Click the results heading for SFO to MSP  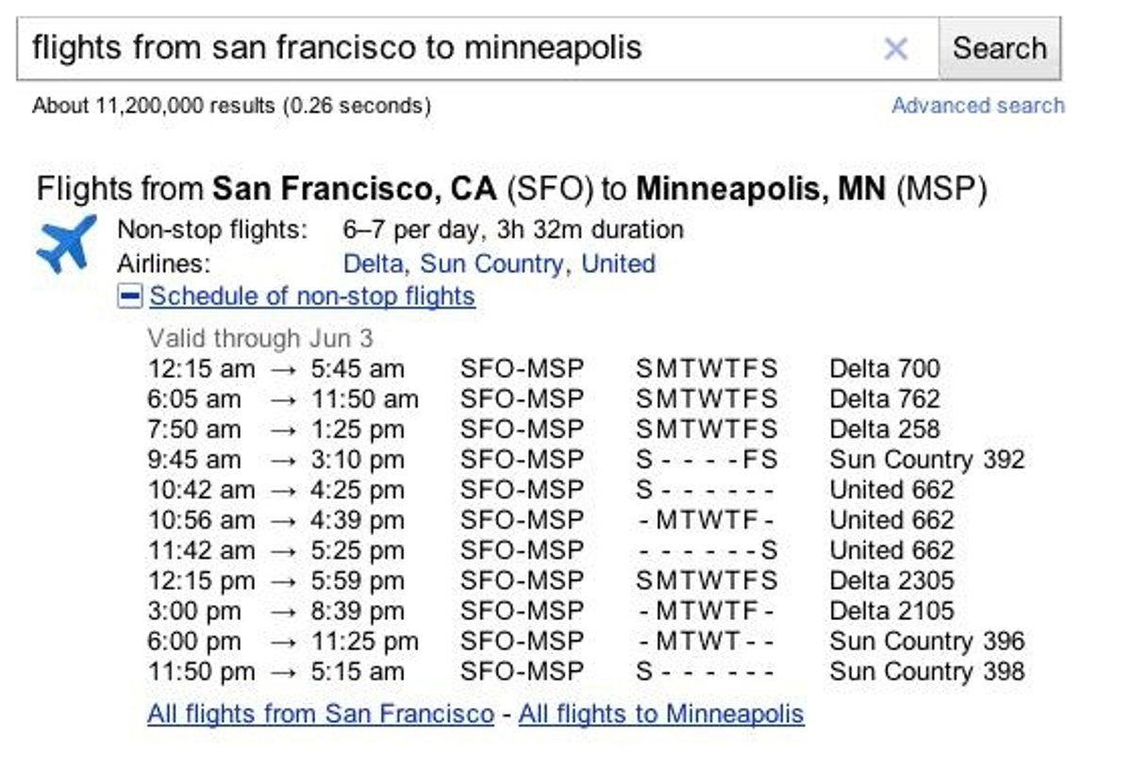(x=511, y=190)
